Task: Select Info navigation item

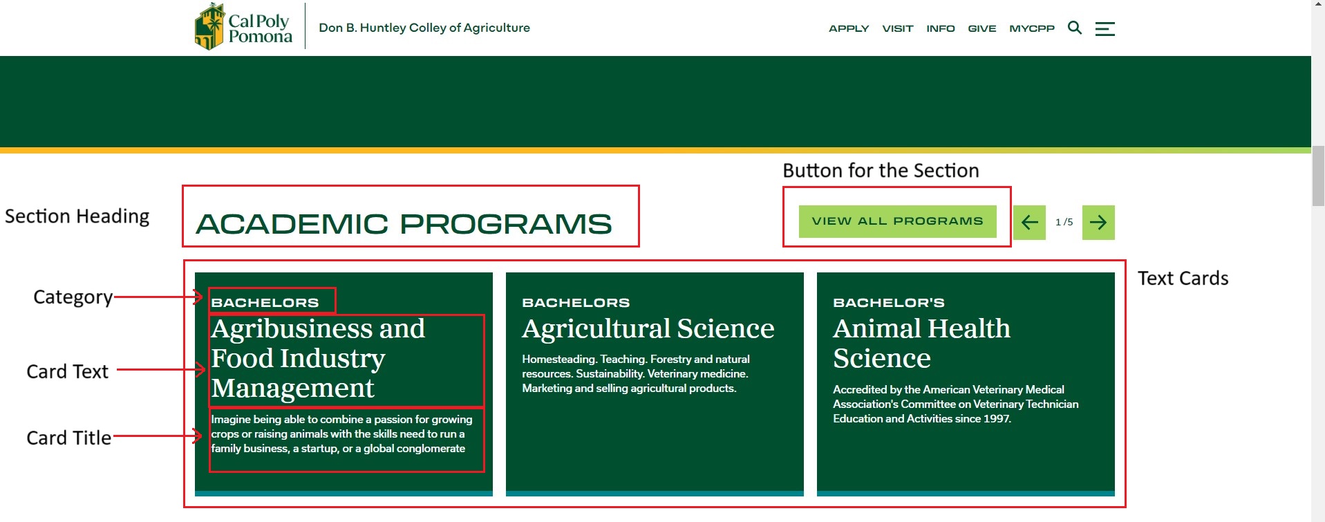Action: 941,28
